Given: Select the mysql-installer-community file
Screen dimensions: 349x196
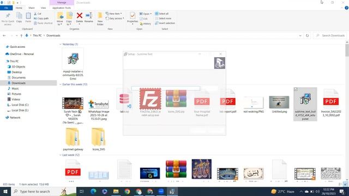Looking at the screenshot, I should click(x=73, y=64).
